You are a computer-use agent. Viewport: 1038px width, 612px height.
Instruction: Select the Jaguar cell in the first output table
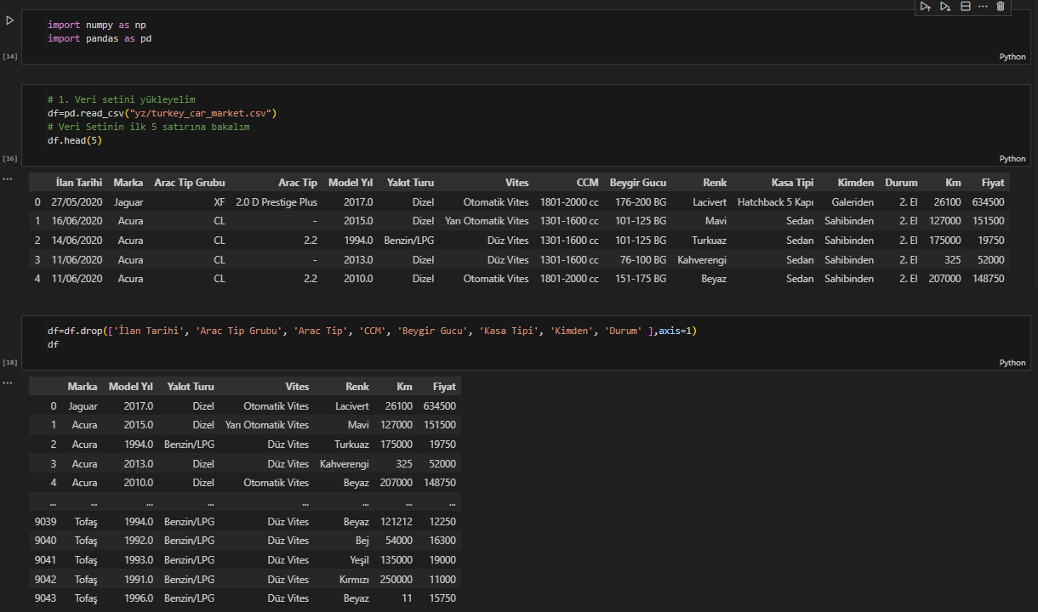pyautogui.click(x=128, y=202)
